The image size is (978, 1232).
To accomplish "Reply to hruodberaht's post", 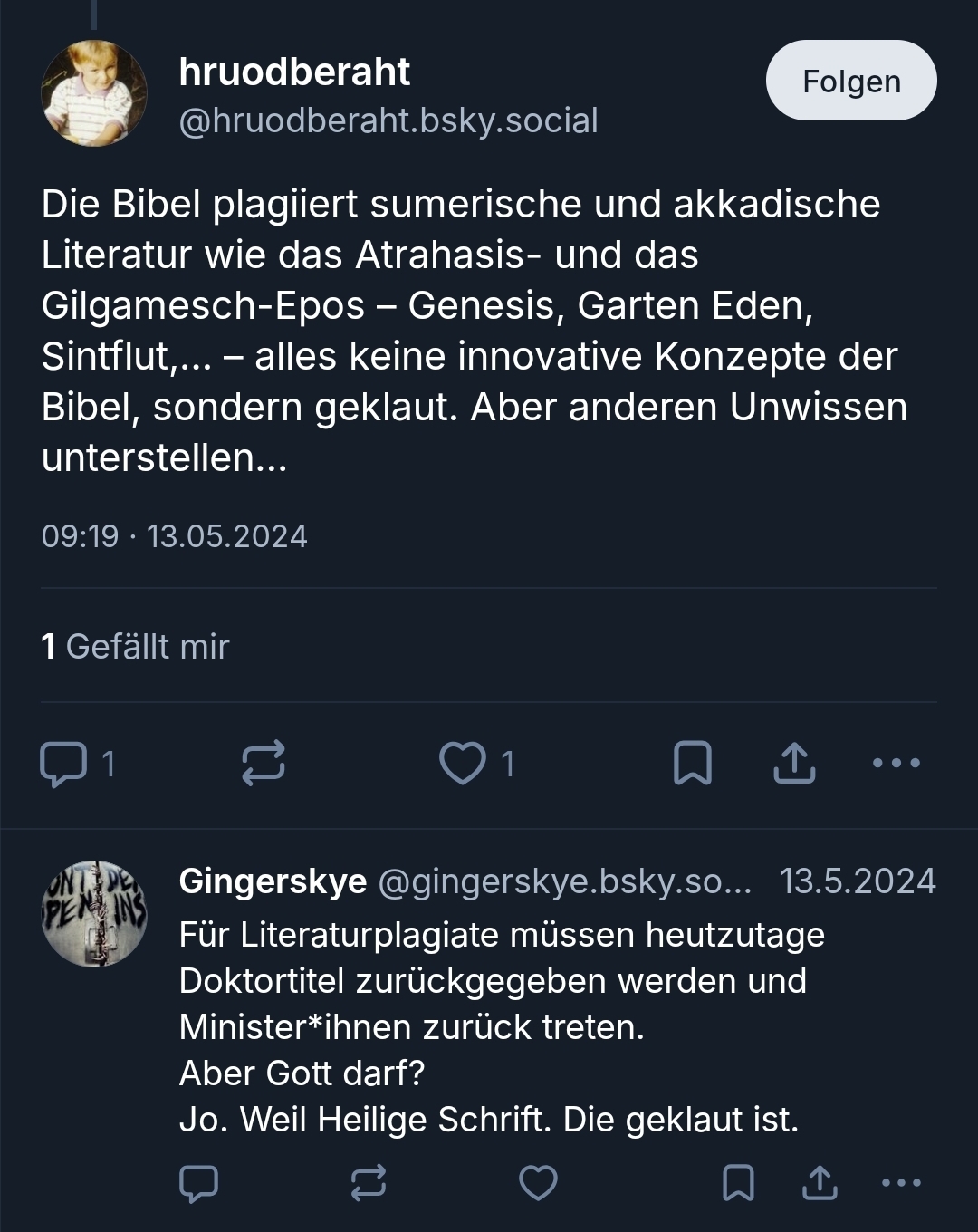I will 63,764.
